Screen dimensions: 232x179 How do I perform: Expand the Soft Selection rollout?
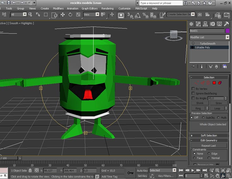tap(209, 135)
